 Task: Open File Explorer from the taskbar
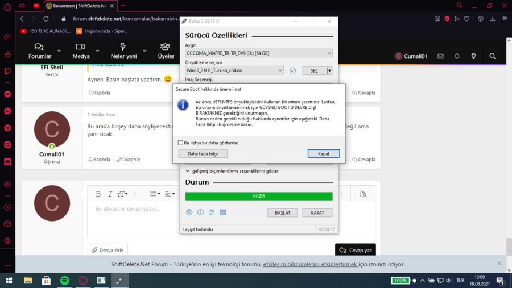pyautogui.click(x=28, y=281)
